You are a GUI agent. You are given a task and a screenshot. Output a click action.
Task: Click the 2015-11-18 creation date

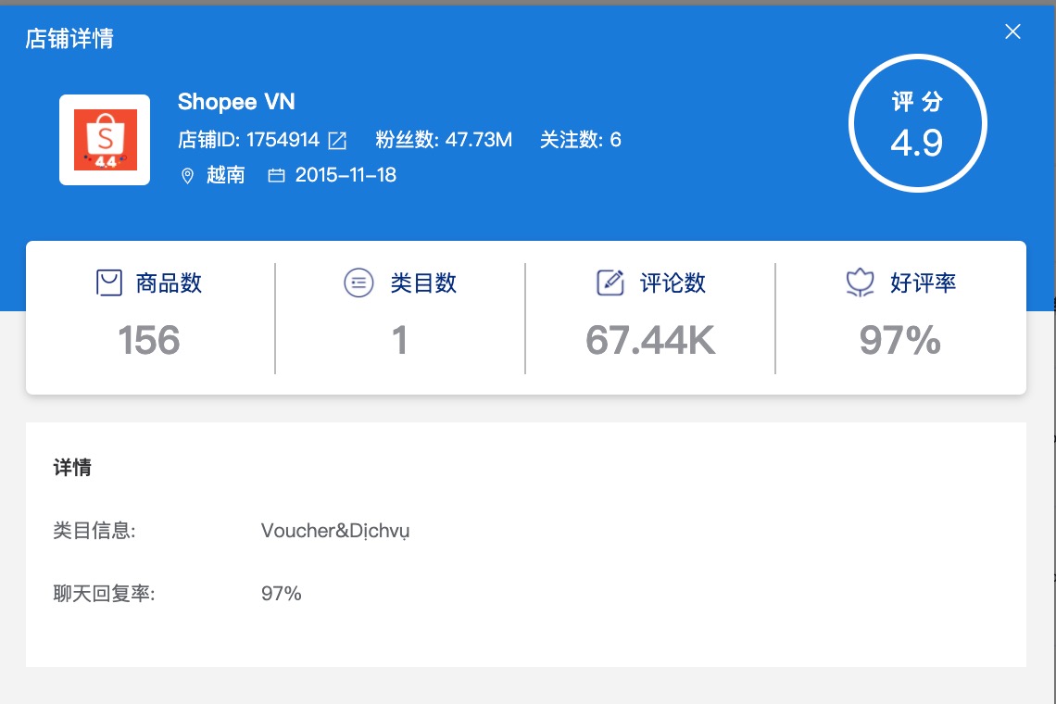pyautogui.click(x=346, y=175)
